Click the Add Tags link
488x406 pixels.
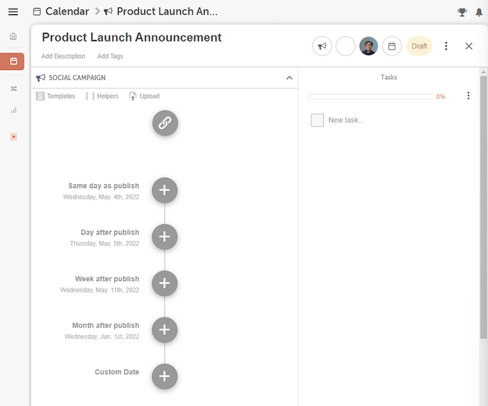[x=110, y=56]
